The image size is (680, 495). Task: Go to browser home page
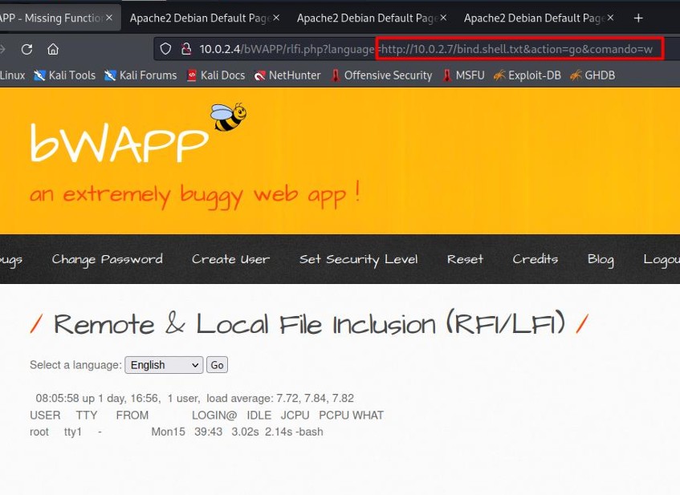pos(53,49)
